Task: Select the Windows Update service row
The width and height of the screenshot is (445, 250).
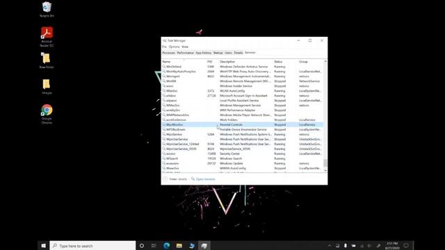Action: click(x=243, y=163)
